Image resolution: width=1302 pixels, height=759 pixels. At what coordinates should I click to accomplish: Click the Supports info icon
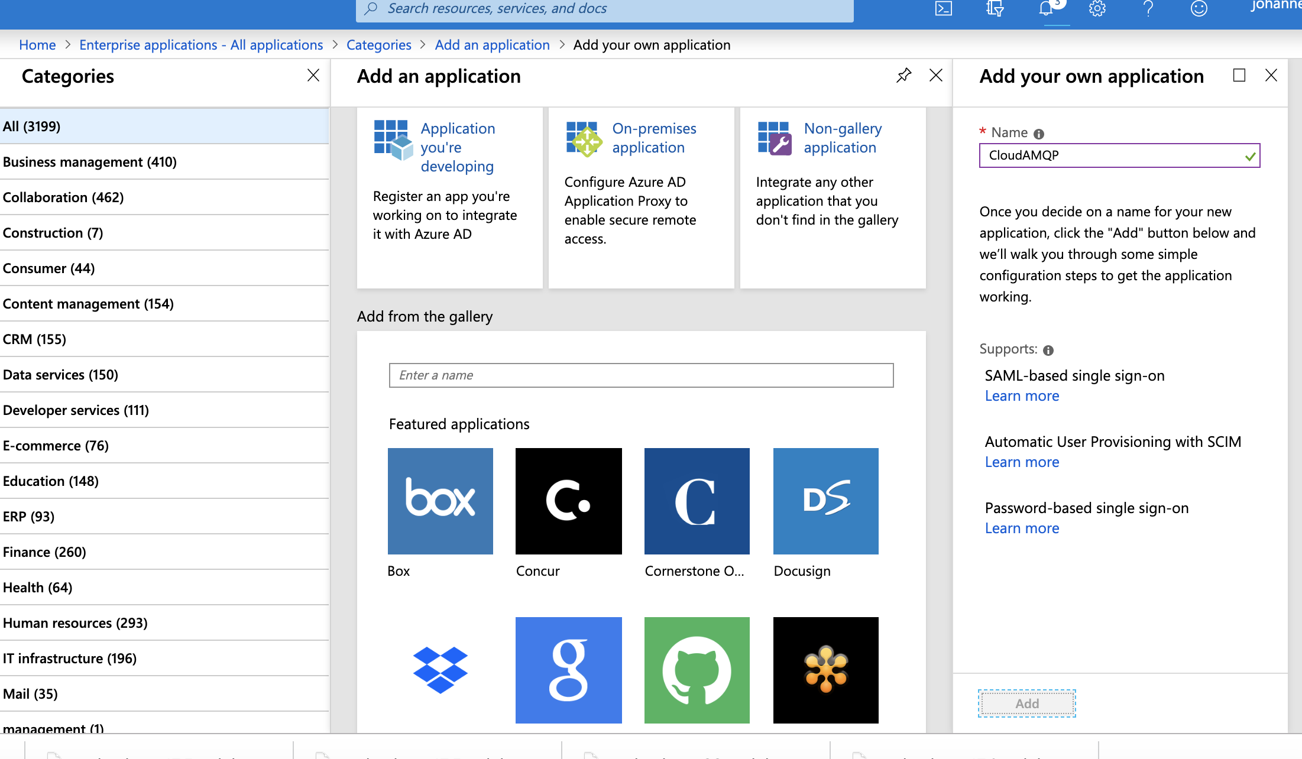coord(1048,350)
